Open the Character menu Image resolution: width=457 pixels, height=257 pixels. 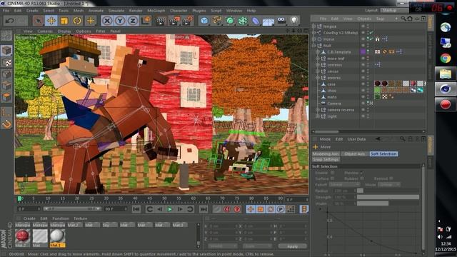(179, 11)
